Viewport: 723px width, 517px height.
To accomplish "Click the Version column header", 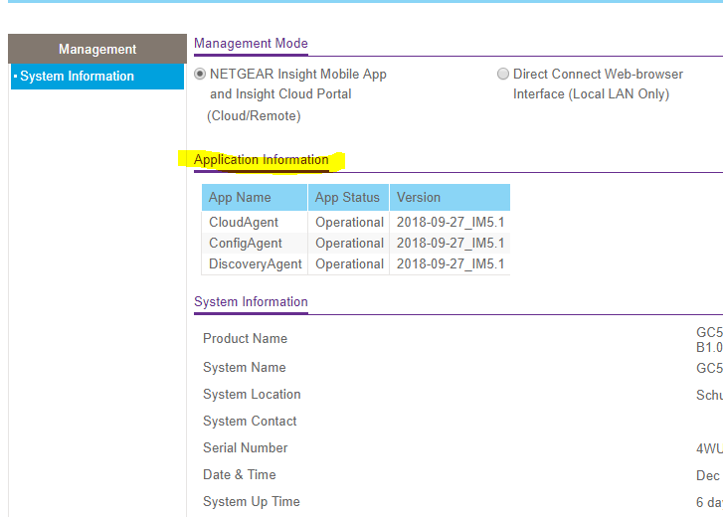I will point(451,197).
